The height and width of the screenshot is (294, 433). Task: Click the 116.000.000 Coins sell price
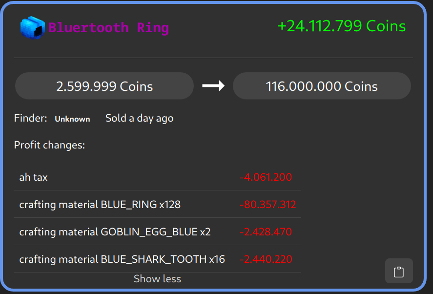click(322, 86)
